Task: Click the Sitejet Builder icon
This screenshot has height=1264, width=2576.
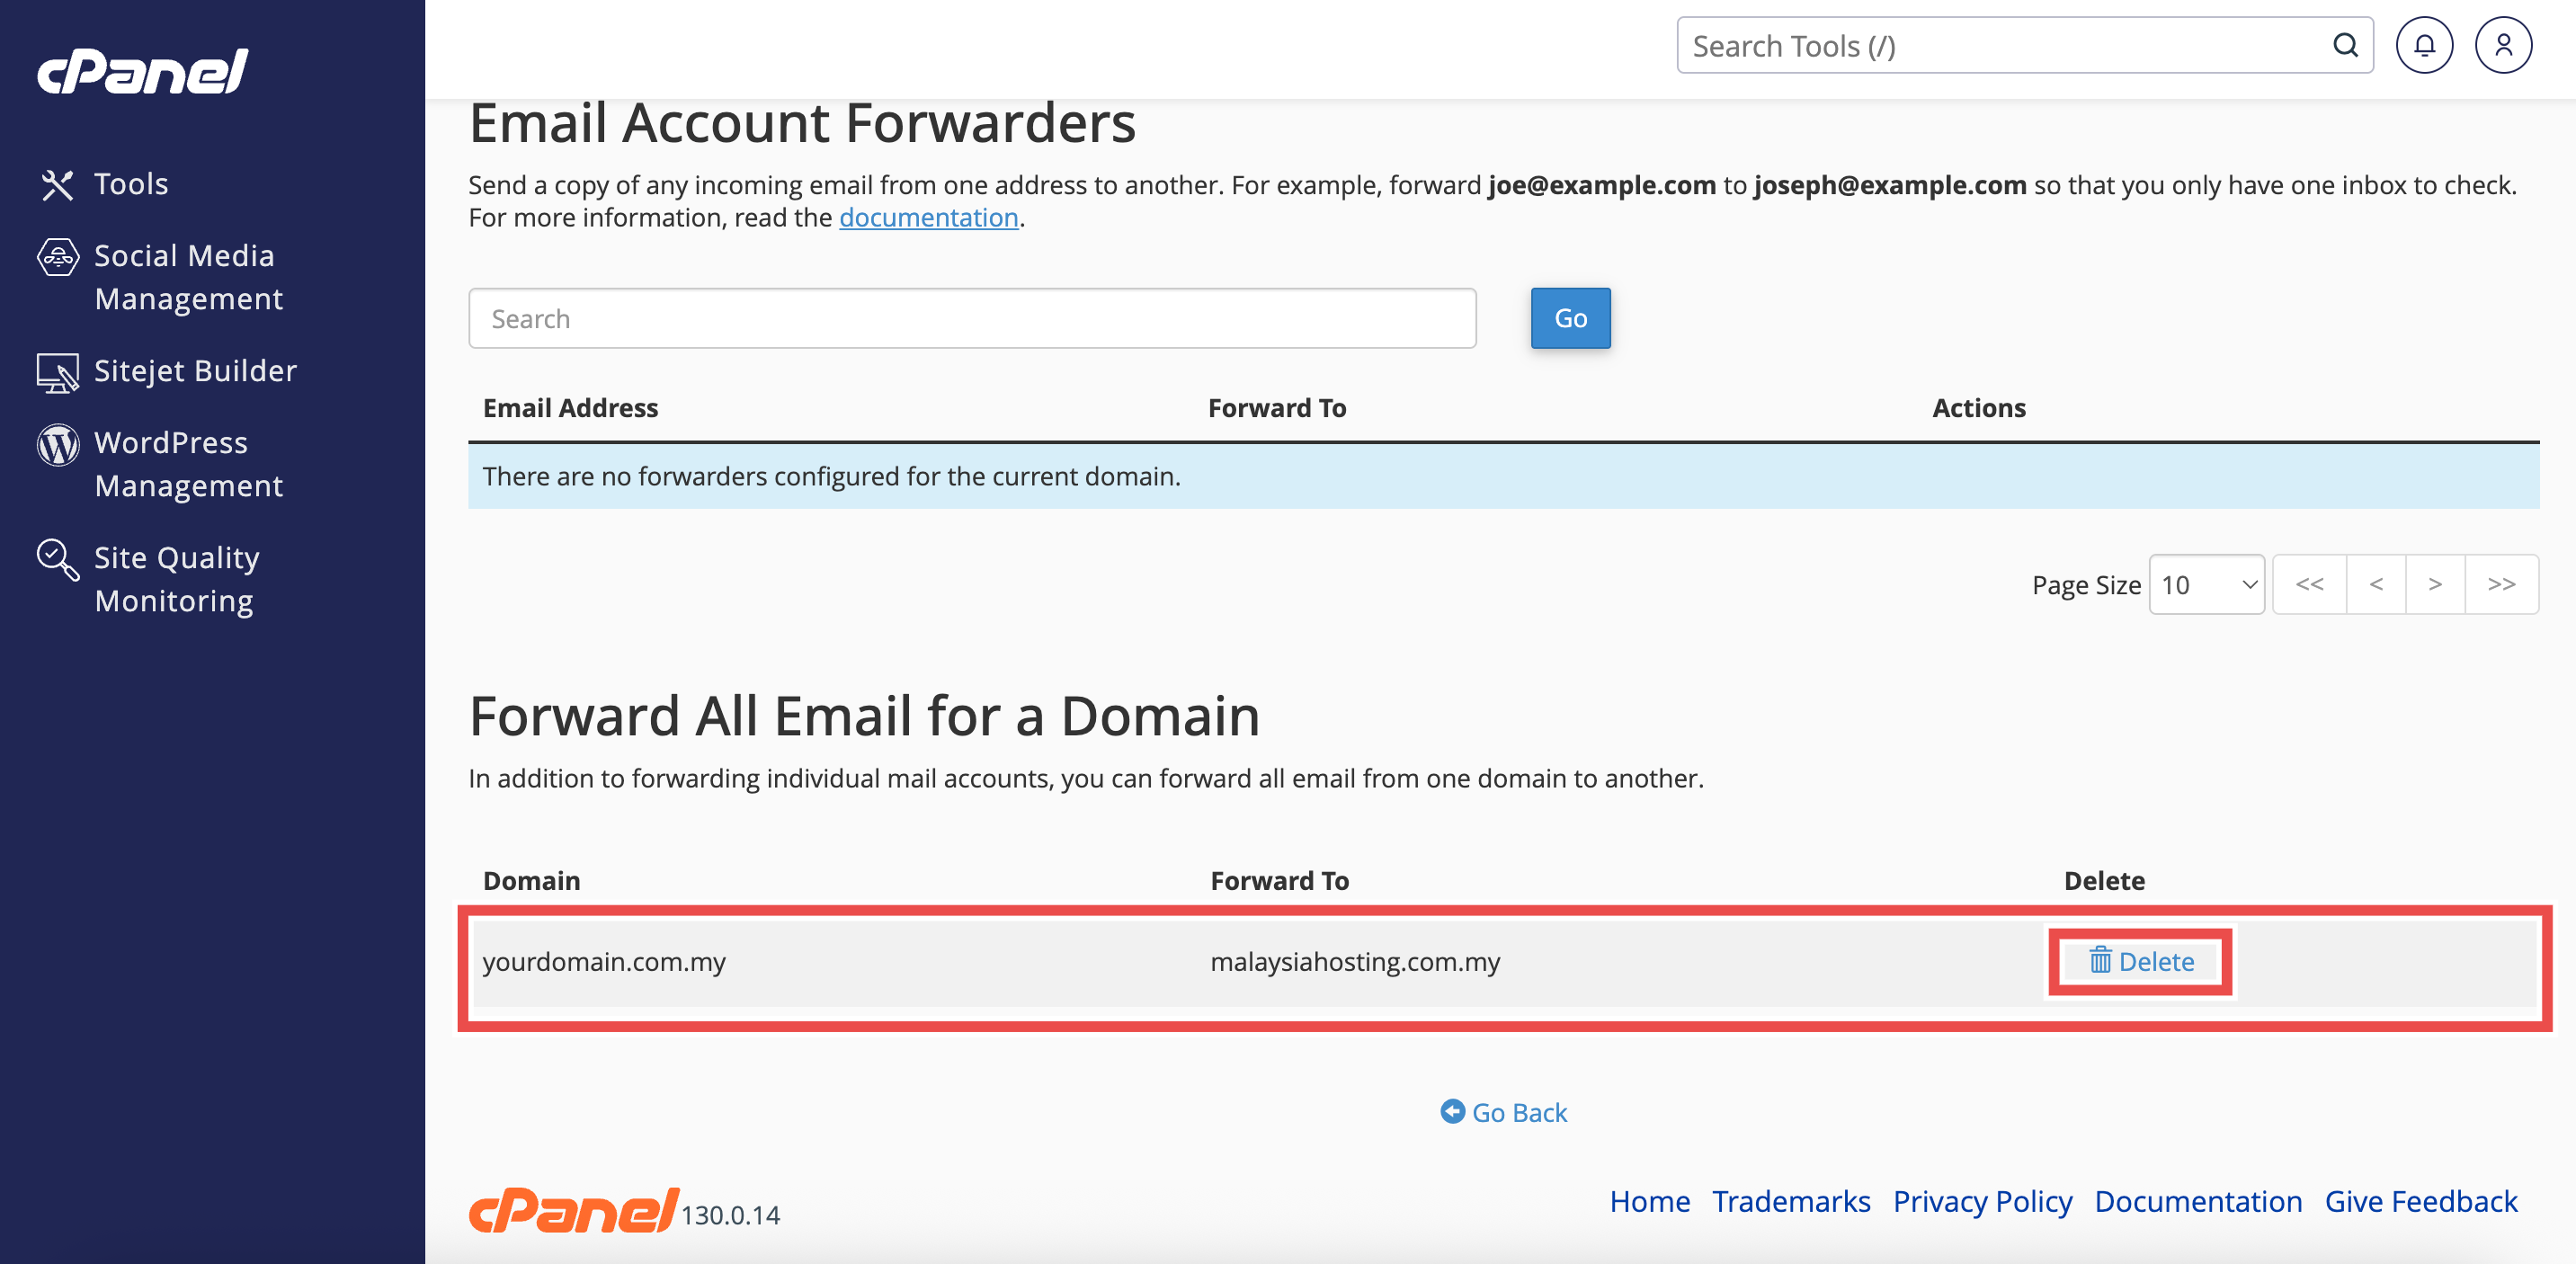Action: tap(57, 372)
